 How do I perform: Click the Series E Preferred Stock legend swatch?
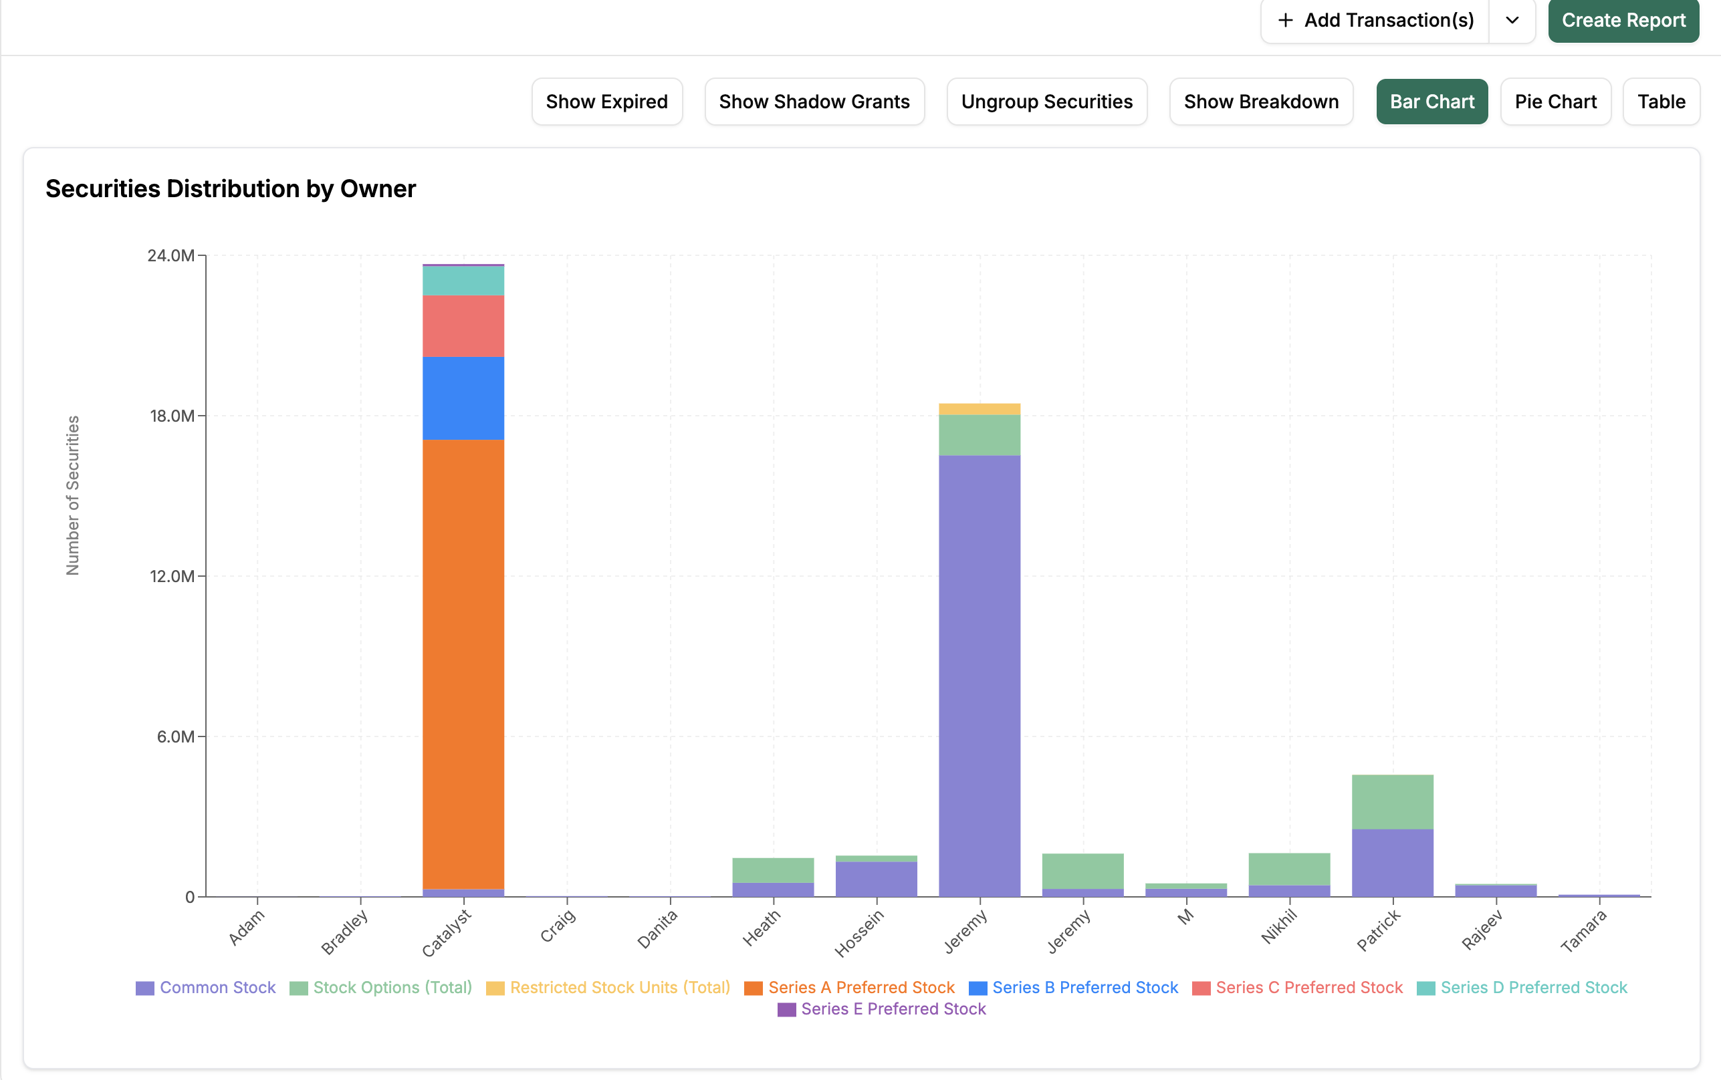point(786,1010)
